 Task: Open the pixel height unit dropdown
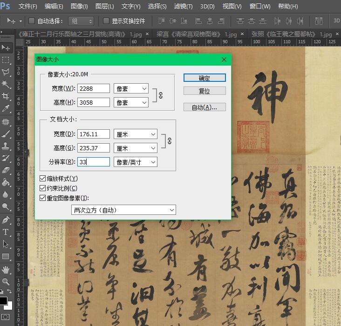[131, 102]
